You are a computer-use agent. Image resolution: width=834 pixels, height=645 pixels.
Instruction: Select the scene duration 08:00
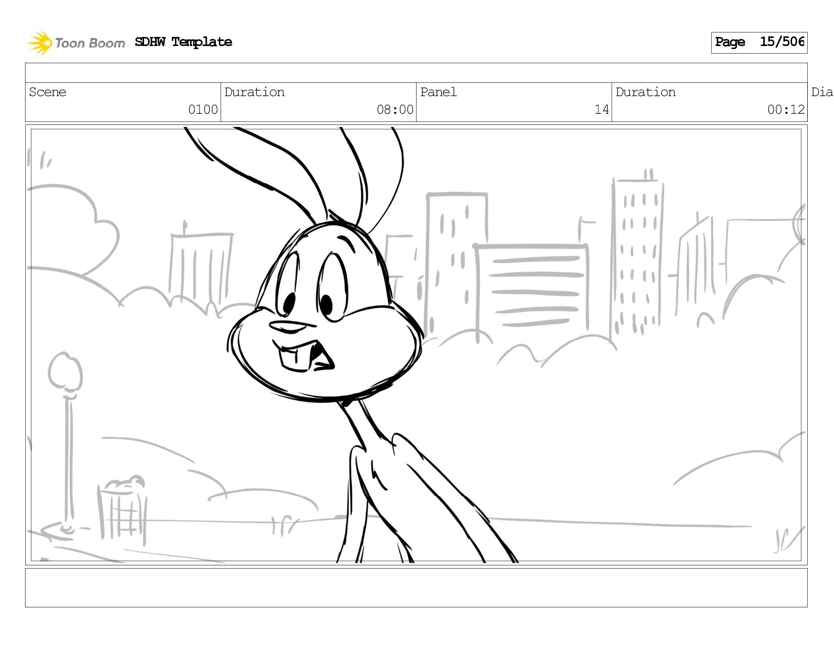[395, 110]
